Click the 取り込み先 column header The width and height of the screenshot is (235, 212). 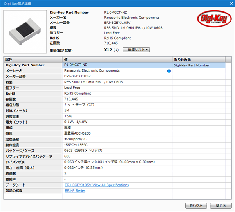(x=199, y=59)
